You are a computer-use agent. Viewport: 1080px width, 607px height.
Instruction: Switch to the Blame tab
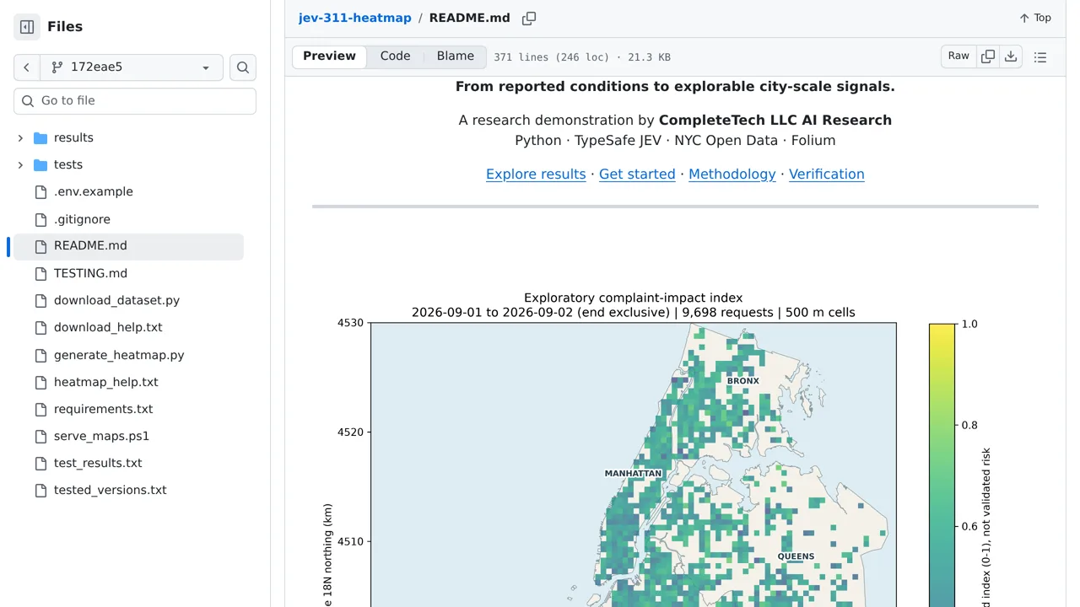tap(456, 56)
